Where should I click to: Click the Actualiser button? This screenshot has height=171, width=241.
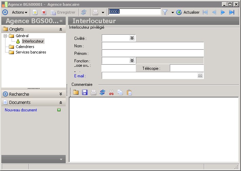pos(188,12)
